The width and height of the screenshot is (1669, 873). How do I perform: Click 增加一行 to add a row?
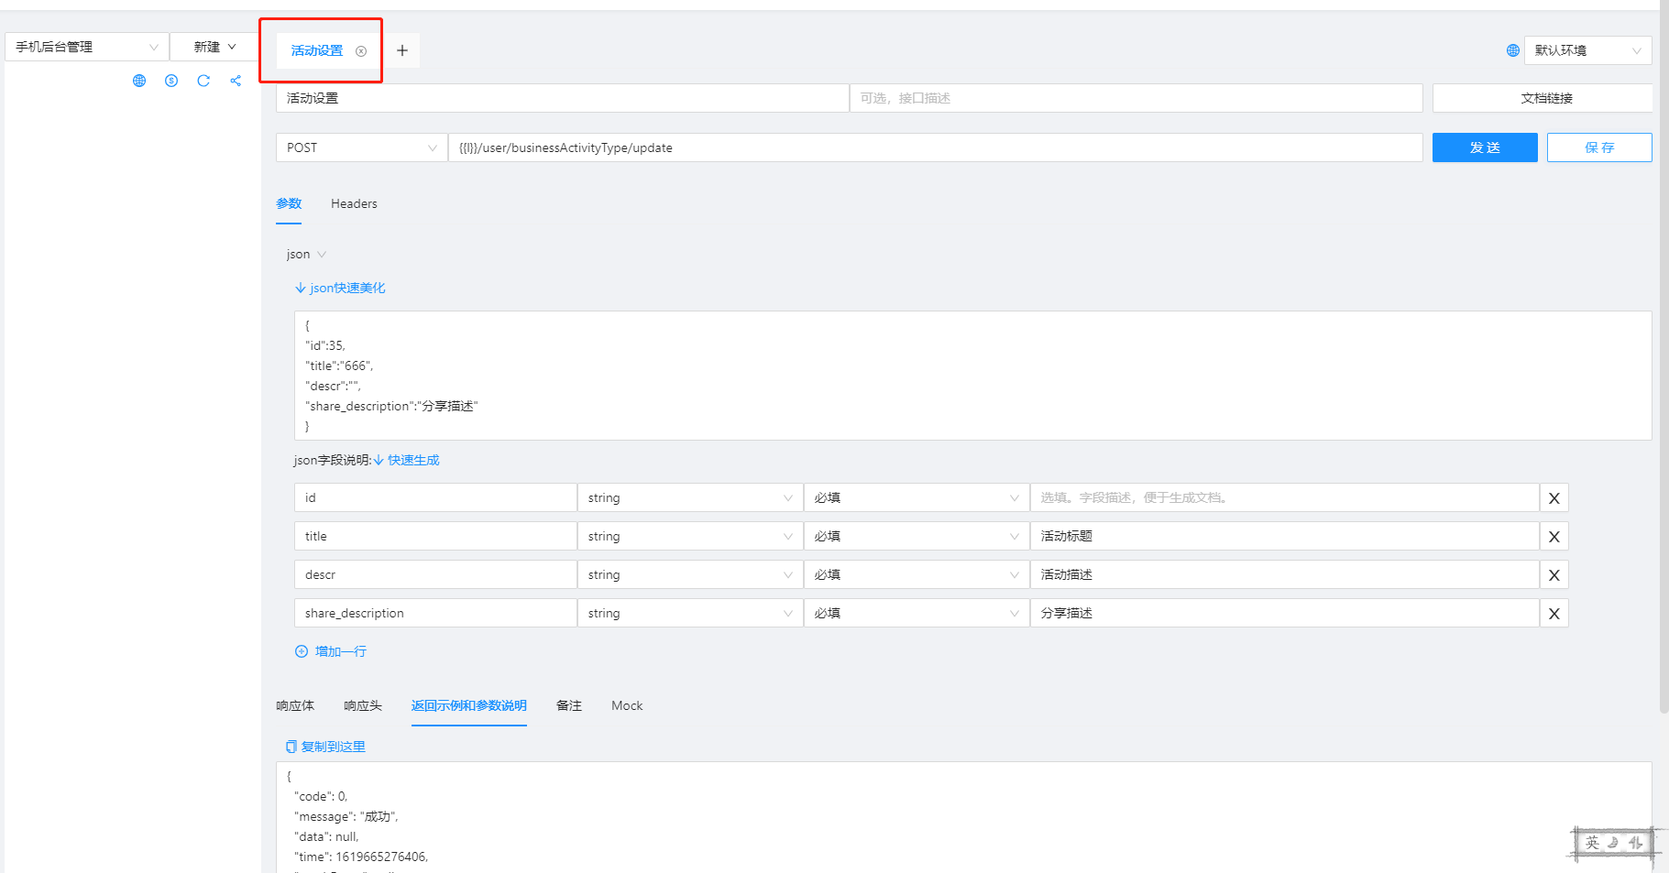[331, 651]
